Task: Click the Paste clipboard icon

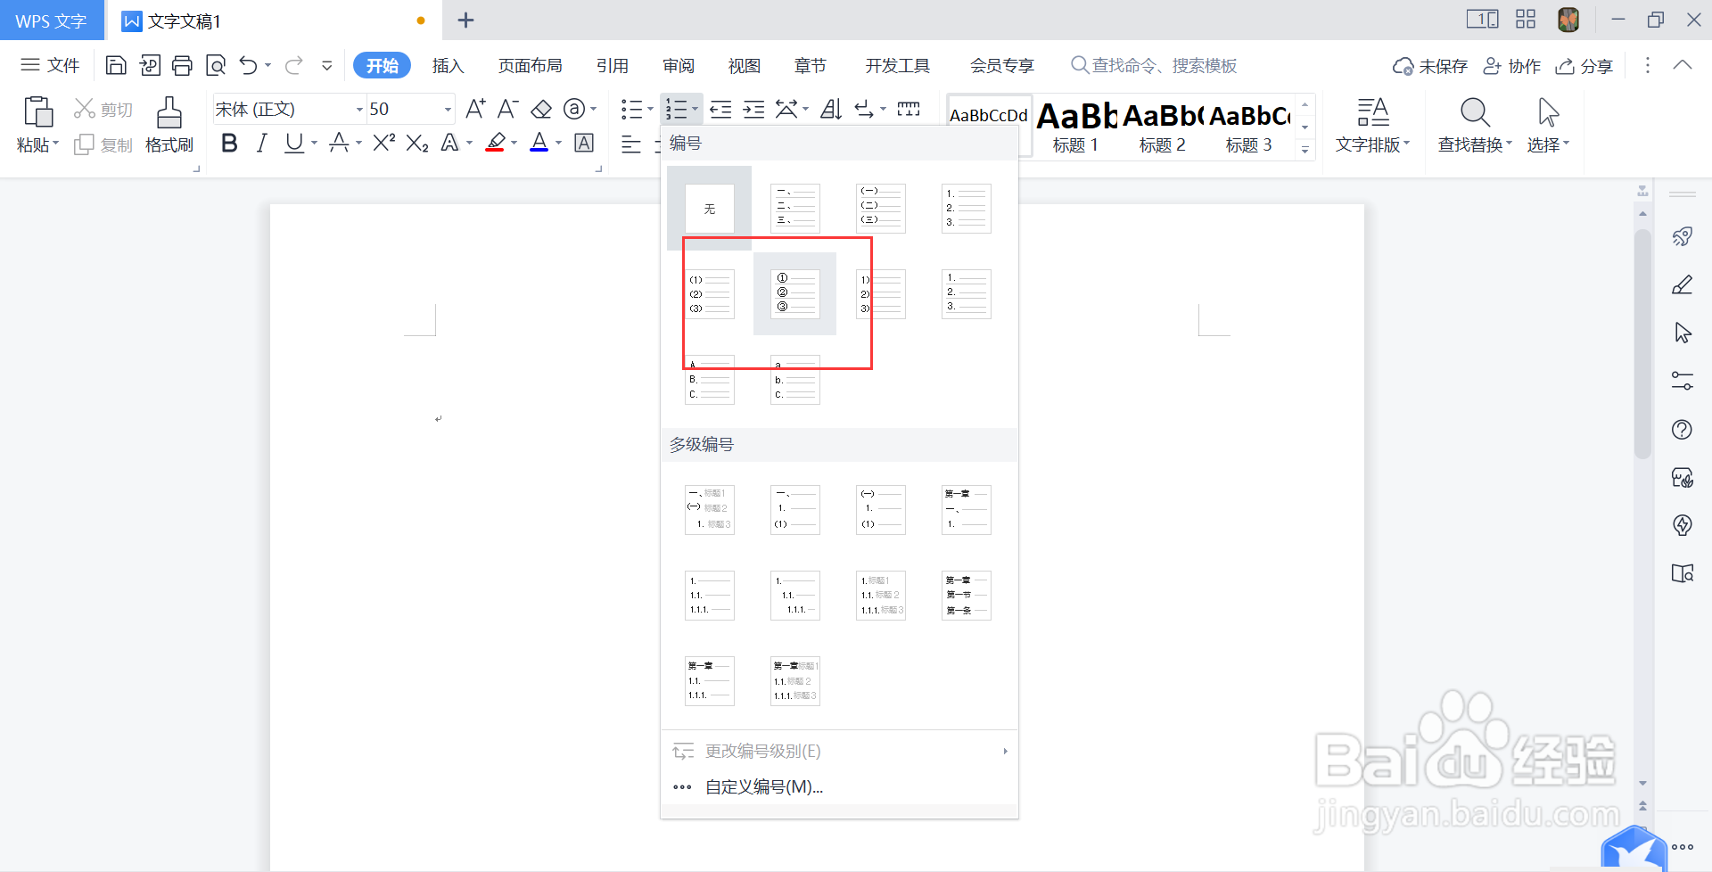Action: click(x=37, y=112)
